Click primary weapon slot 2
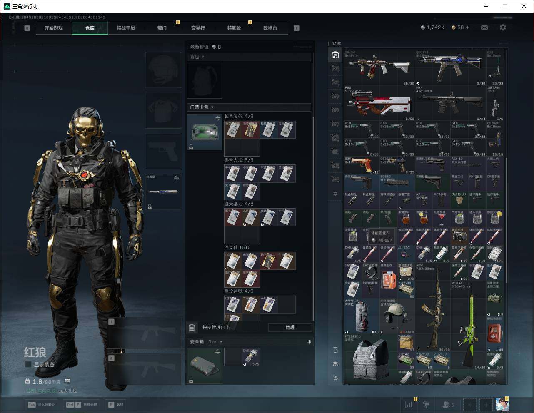534x413 pixels. coord(144,369)
